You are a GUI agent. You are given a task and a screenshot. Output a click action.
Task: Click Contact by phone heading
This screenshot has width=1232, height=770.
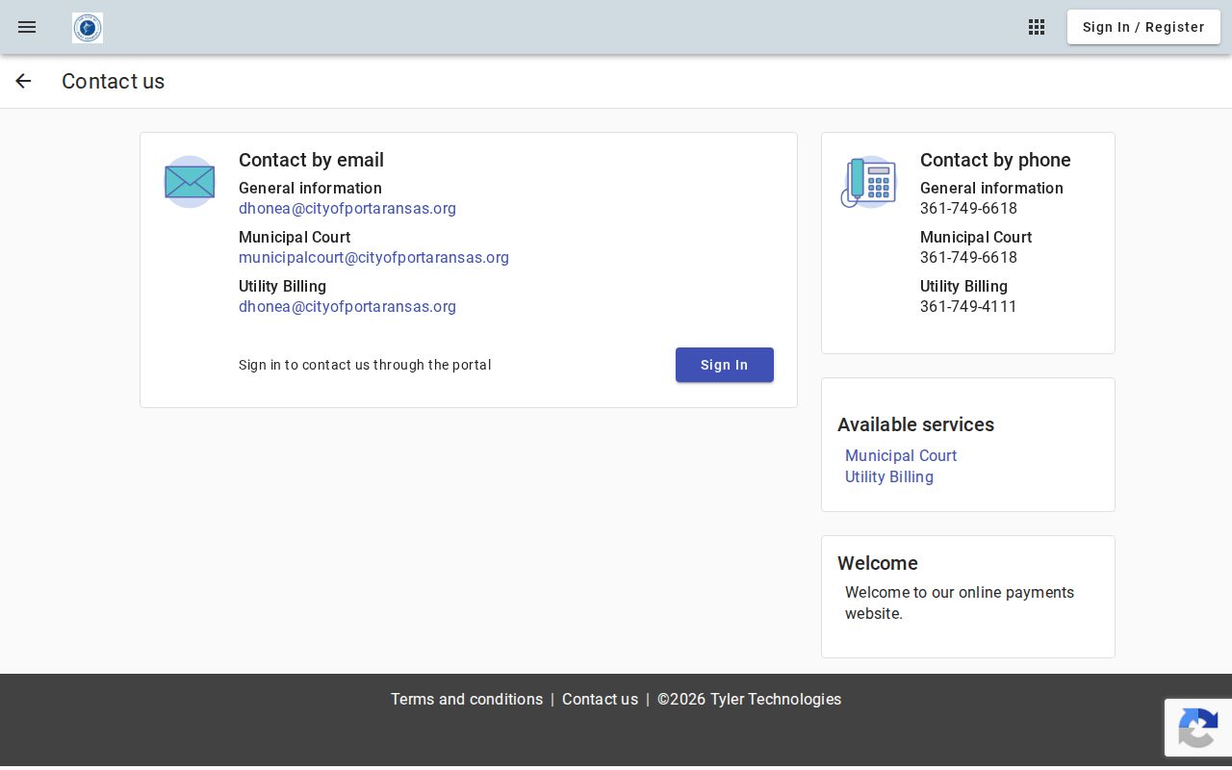(x=995, y=160)
